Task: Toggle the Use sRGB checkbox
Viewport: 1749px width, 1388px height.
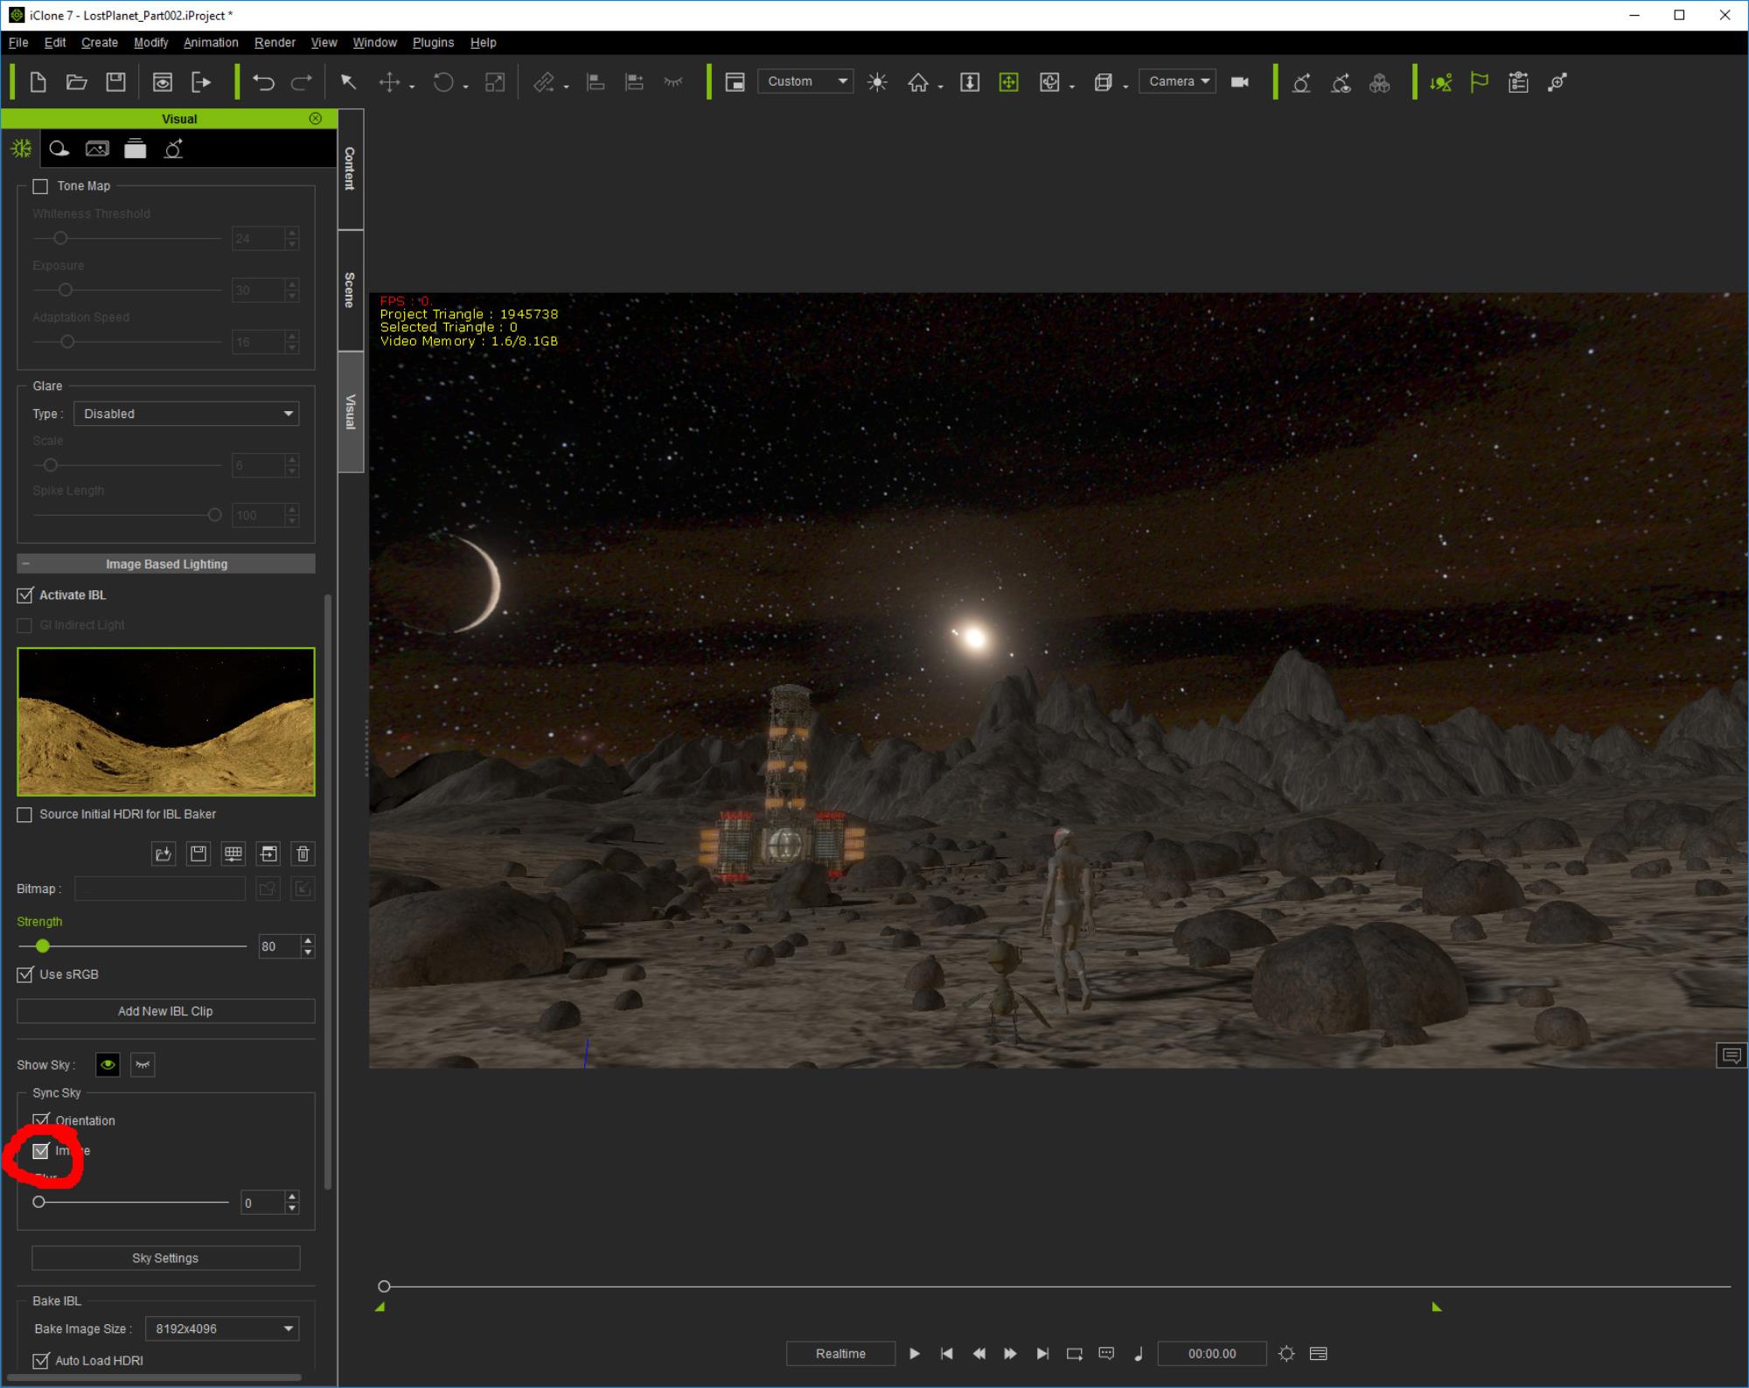Action: pyautogui.click(x=24, y=974)
